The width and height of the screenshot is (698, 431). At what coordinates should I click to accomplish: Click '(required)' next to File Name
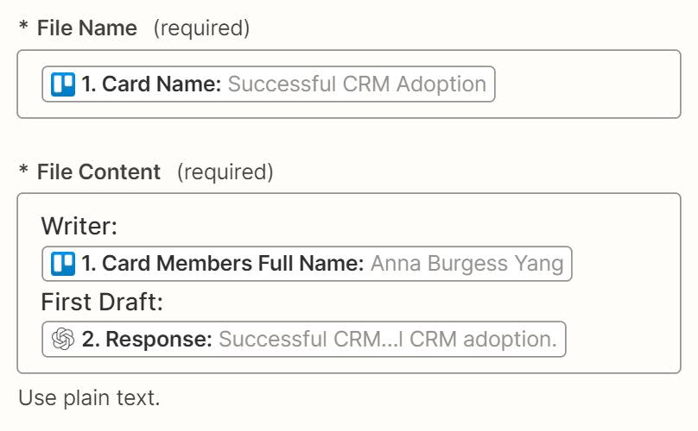(x=201, y=28)
